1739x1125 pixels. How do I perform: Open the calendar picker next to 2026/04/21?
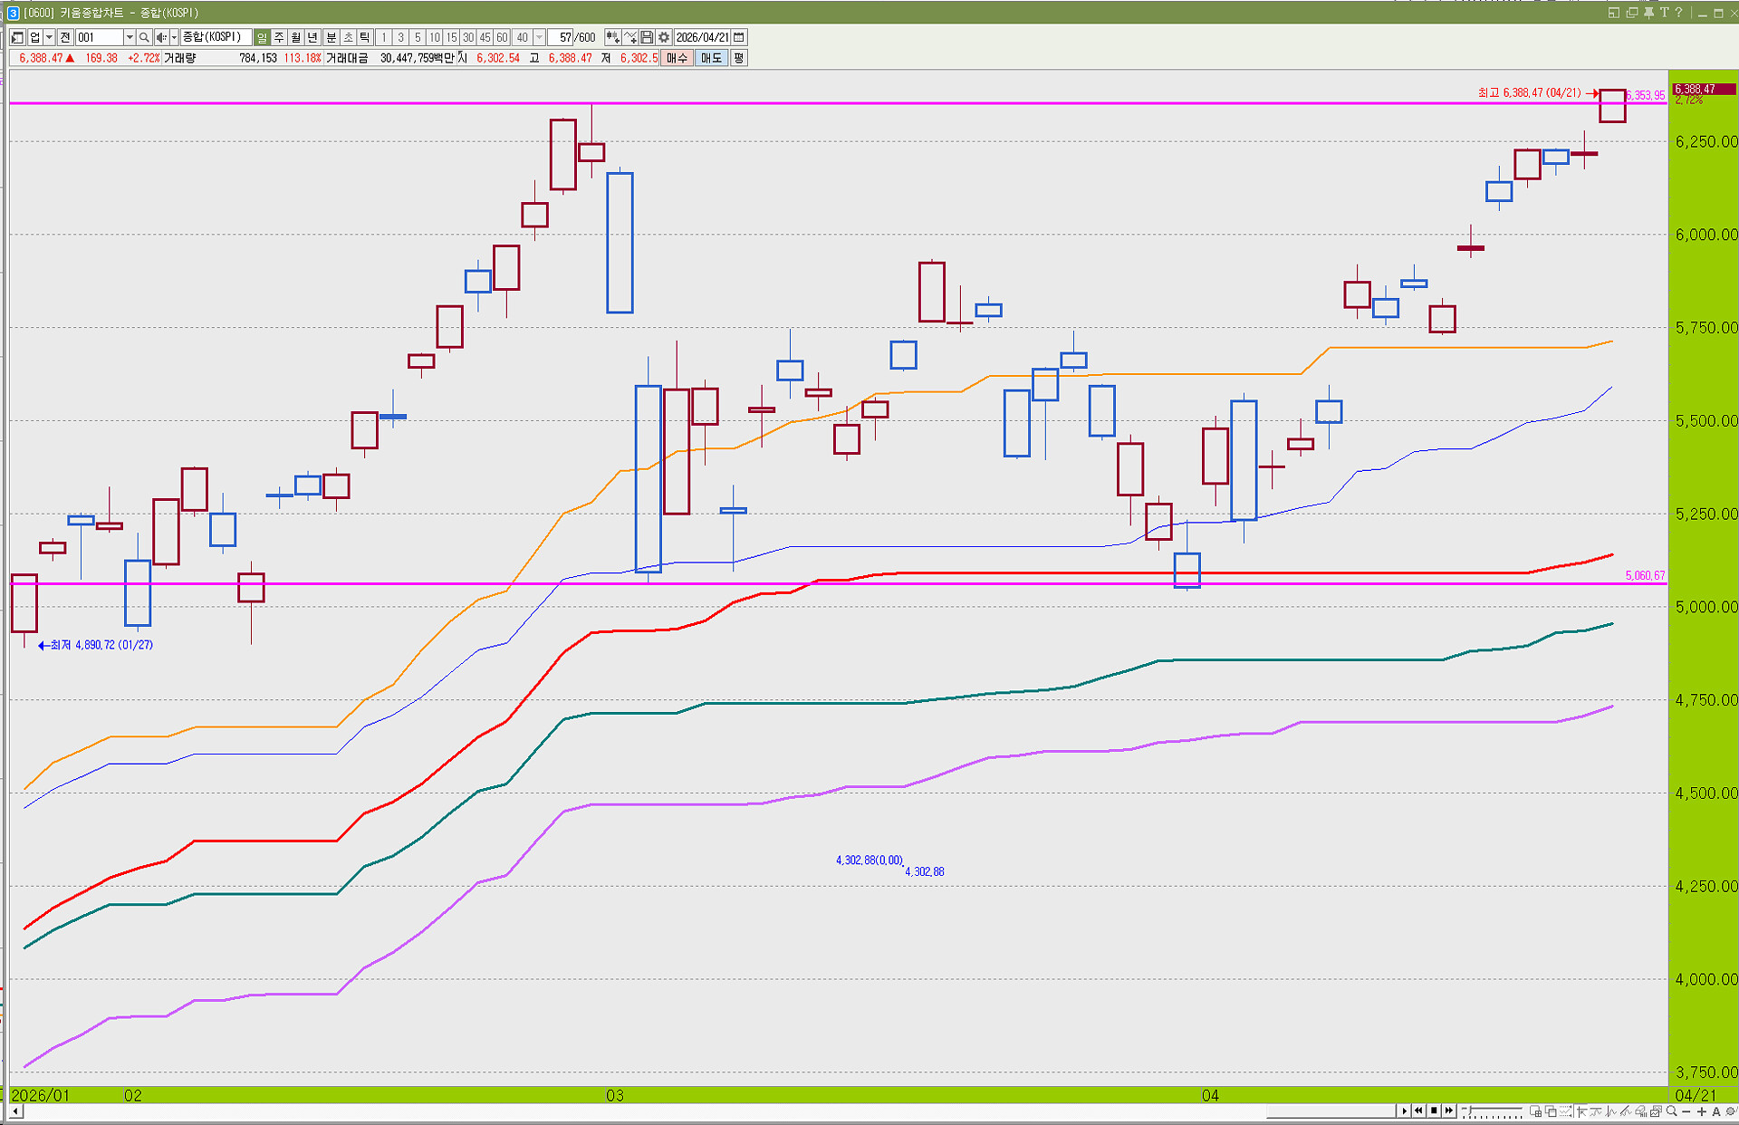click(x=739, y=37)
